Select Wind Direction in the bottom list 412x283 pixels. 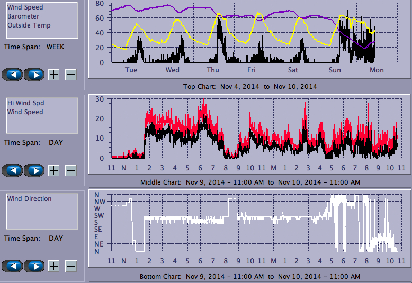(29, 199)
